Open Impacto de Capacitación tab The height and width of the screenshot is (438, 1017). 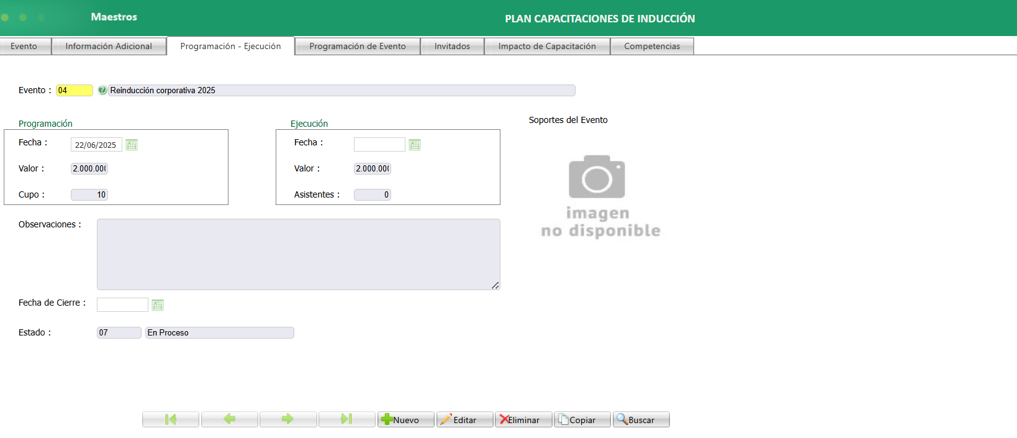click(547, 47)
